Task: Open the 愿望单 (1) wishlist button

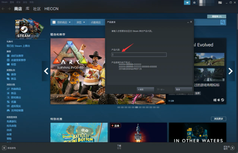Action: [x=216, y=16]
